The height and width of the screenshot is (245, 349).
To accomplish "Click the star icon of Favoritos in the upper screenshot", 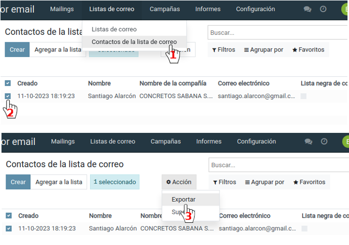I will click(295, 50).
